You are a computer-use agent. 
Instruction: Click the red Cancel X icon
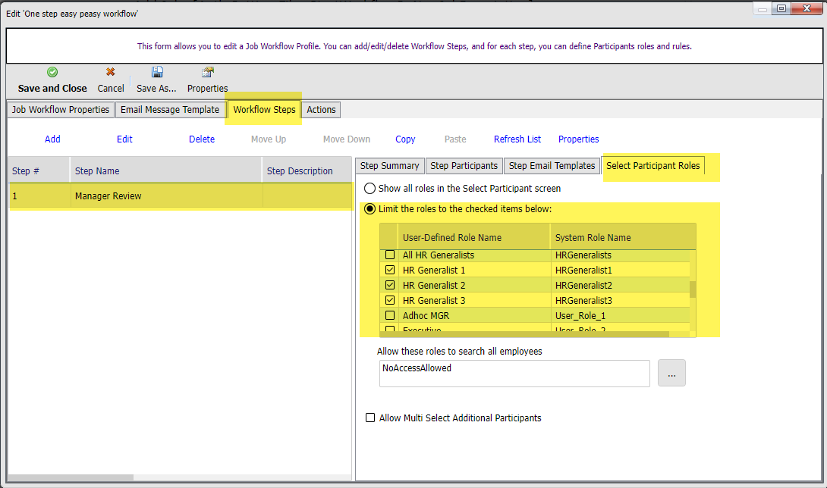[111, 73]
